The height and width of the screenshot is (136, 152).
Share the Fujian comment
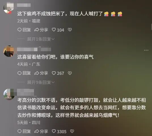point(41,30)
